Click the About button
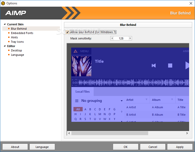The height and width of the screenshot is (152, 195). click(x=15, y=147)
